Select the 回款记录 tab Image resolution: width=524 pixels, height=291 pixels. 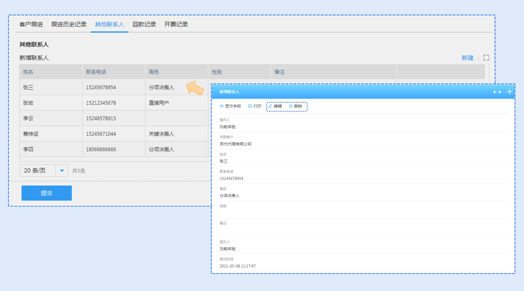point(144,24)
